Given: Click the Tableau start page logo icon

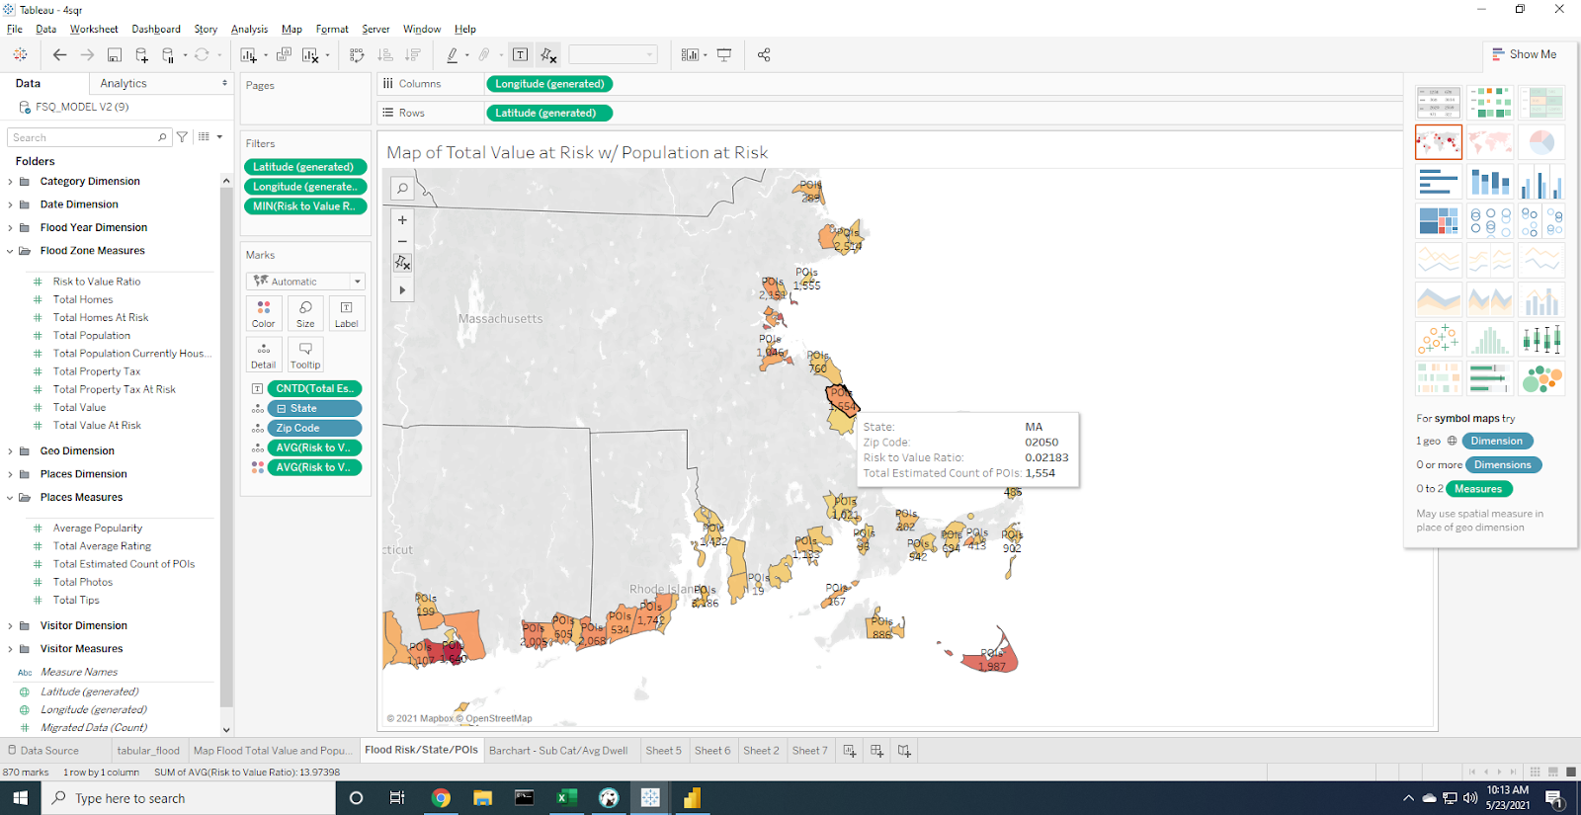Looking at the screenshot, I should 20,55.
